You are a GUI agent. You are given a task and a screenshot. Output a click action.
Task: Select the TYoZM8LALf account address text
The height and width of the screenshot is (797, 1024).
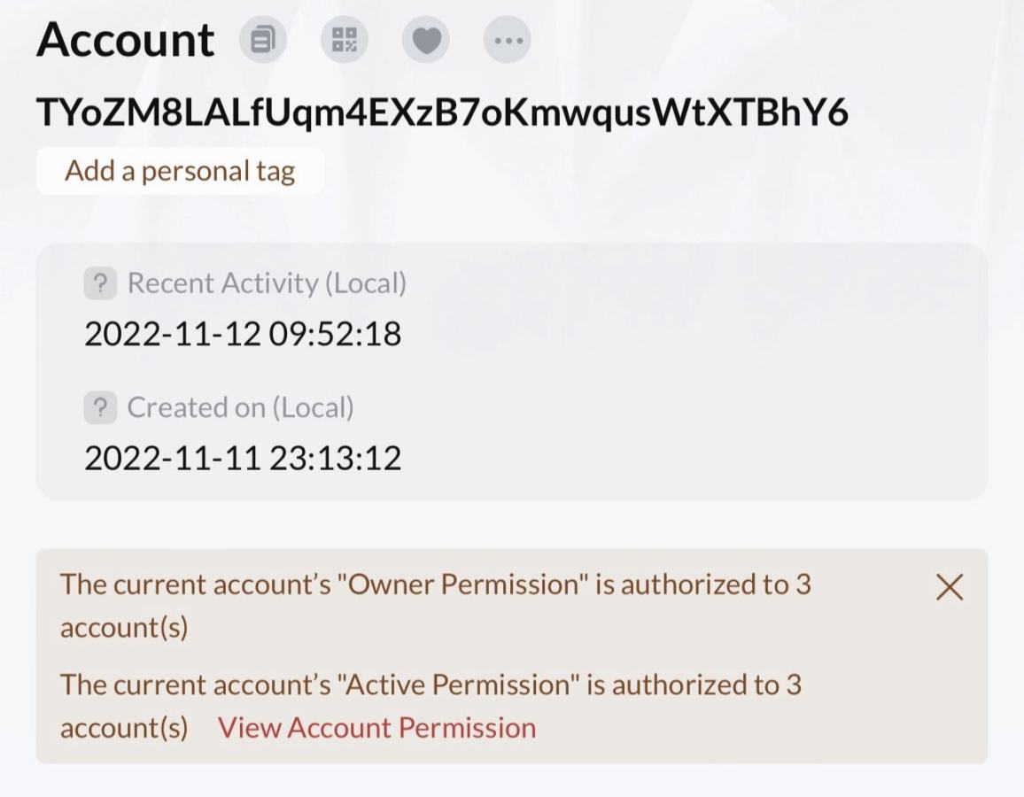(442, 112)
